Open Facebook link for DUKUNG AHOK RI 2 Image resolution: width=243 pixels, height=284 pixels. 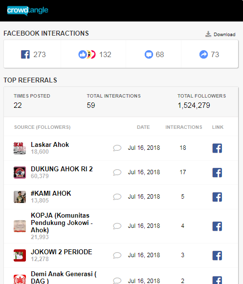click(217, 172)
